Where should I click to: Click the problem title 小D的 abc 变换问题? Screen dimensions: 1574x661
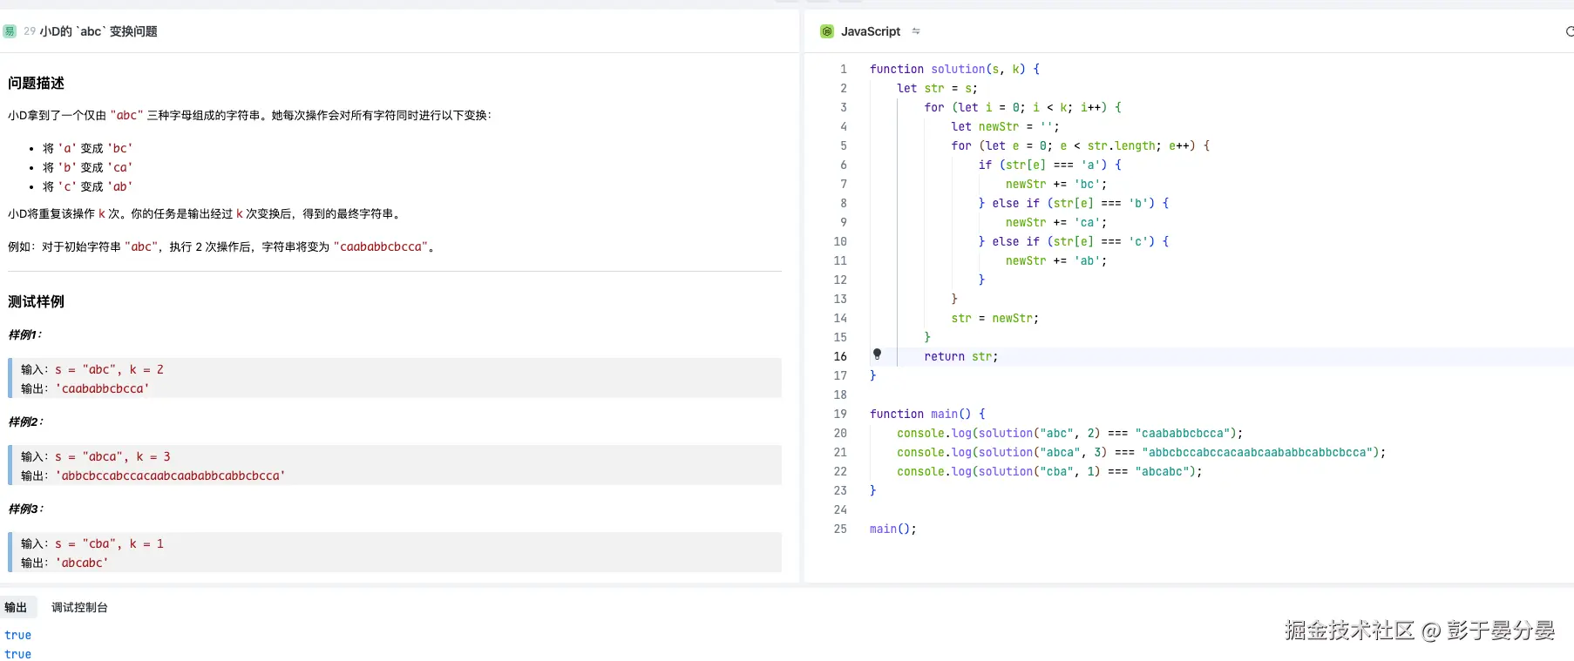[98, 31]
